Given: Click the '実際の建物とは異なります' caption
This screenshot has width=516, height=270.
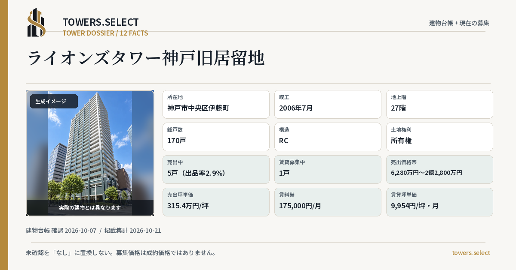Looking at the screenshot, I should coord(90,207).
